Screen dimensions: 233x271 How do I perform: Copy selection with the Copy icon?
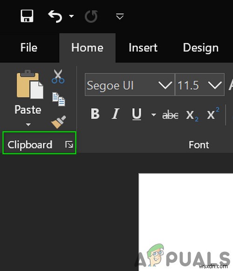click(59, 99)
